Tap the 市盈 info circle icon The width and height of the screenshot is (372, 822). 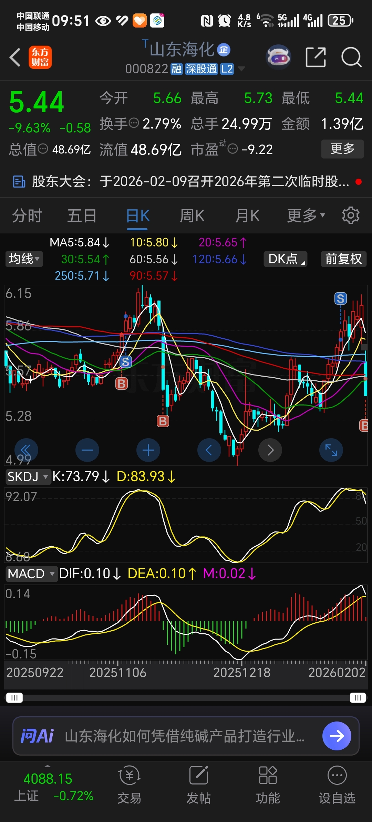click(x=233, y=149)
